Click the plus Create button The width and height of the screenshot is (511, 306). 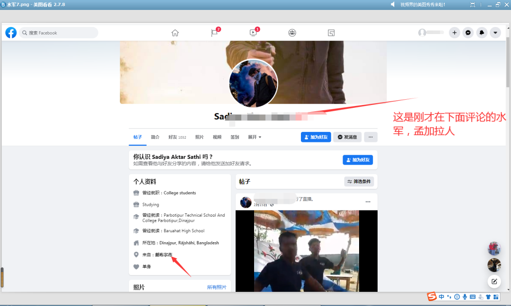coord(454,33)
